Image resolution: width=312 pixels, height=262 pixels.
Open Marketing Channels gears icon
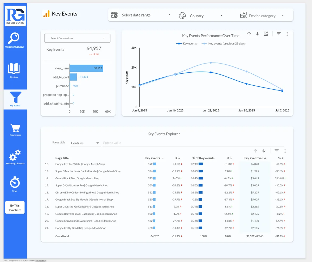click(x=15, y=155)
